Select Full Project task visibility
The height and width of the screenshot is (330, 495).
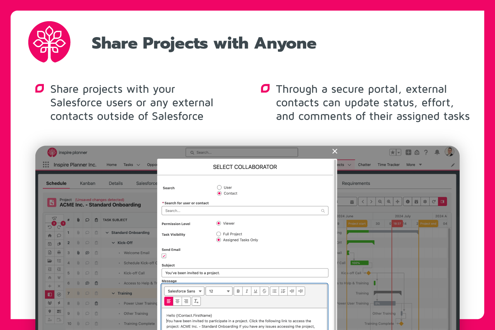coord(219,234)
